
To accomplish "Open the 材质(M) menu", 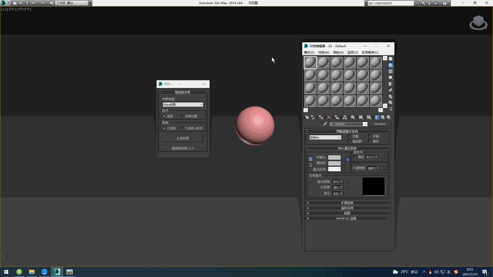I will (324, 53).
